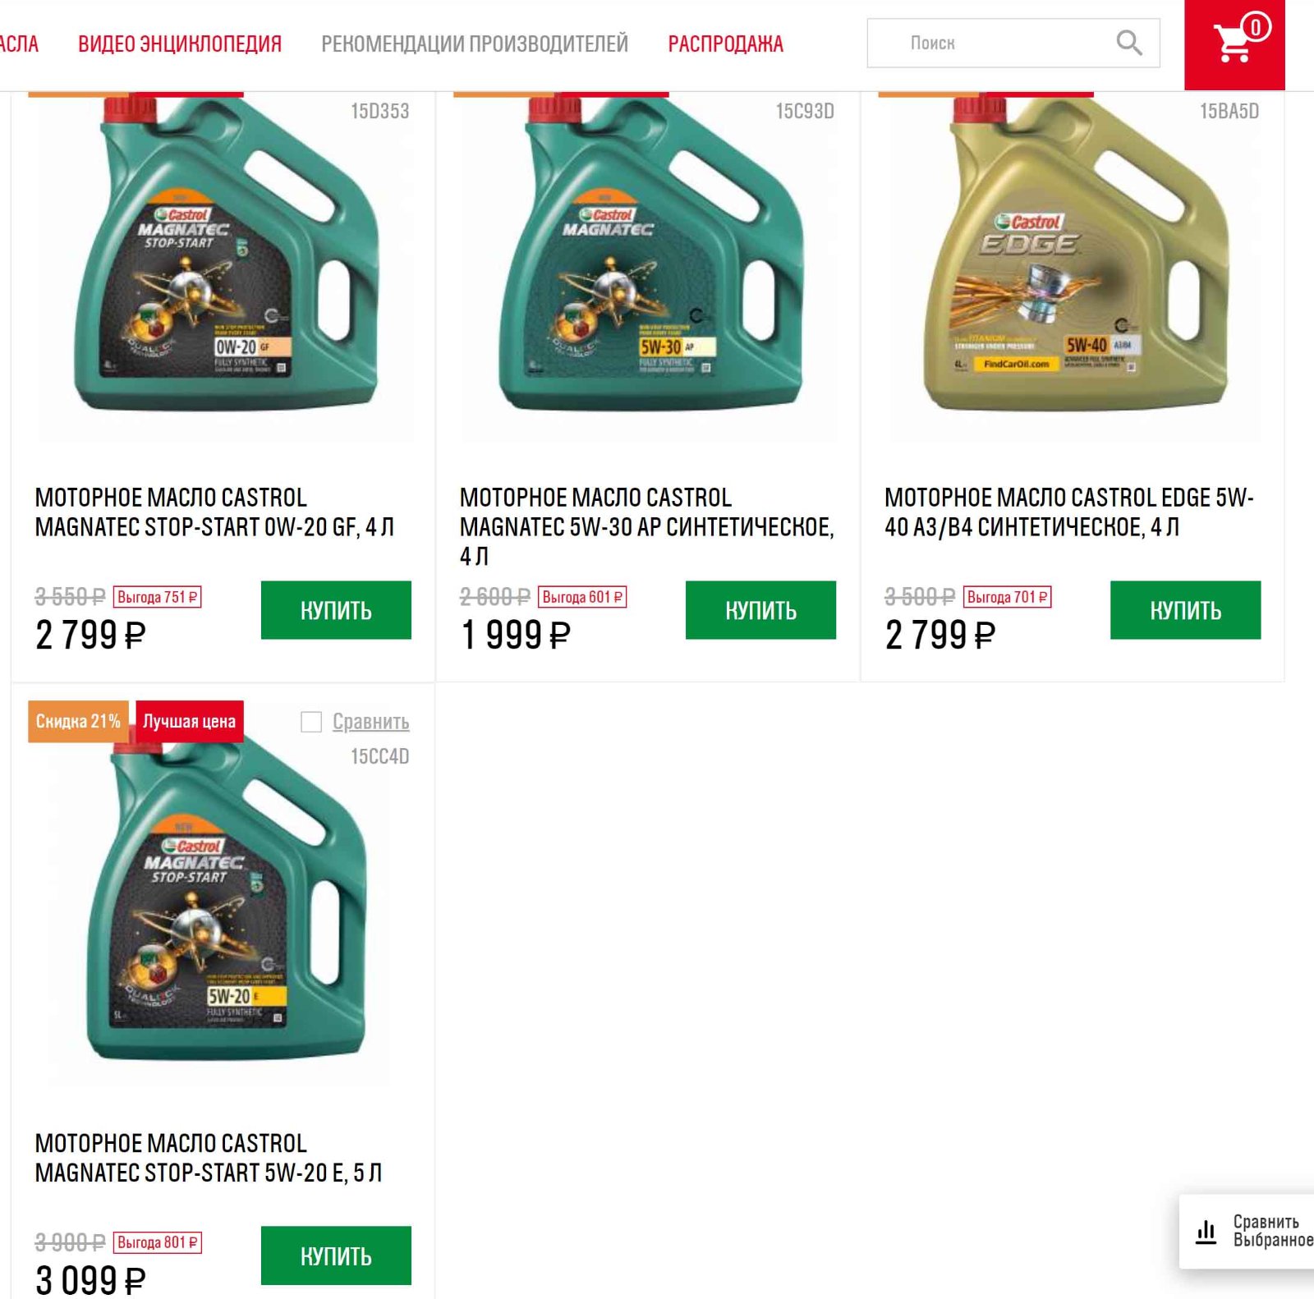Image resolution: width=1314 pixels, height=1299 pixels.
Task: Open the Сравнить link next to the checkbox
Action: (x=370, y=722)
